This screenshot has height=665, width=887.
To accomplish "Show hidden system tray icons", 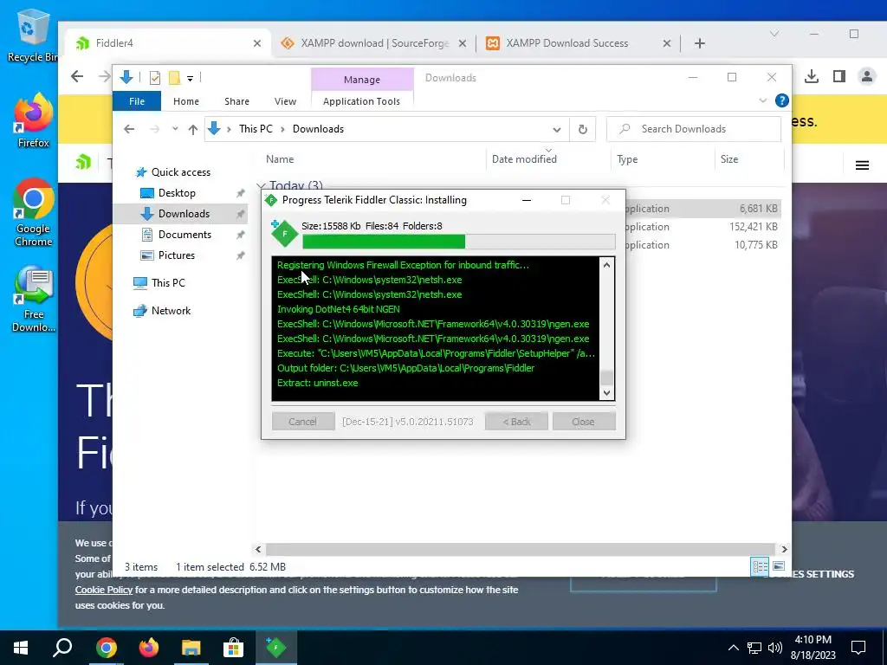I will [x=733, y=648].
